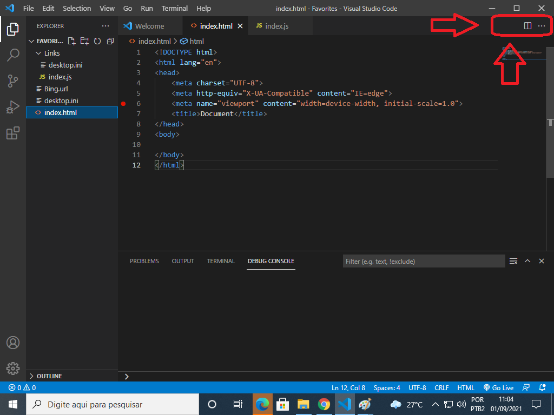Click the feedback icon in status bar

click(x=526, y=387)
